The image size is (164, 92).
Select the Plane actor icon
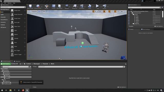tap(12, 47)
